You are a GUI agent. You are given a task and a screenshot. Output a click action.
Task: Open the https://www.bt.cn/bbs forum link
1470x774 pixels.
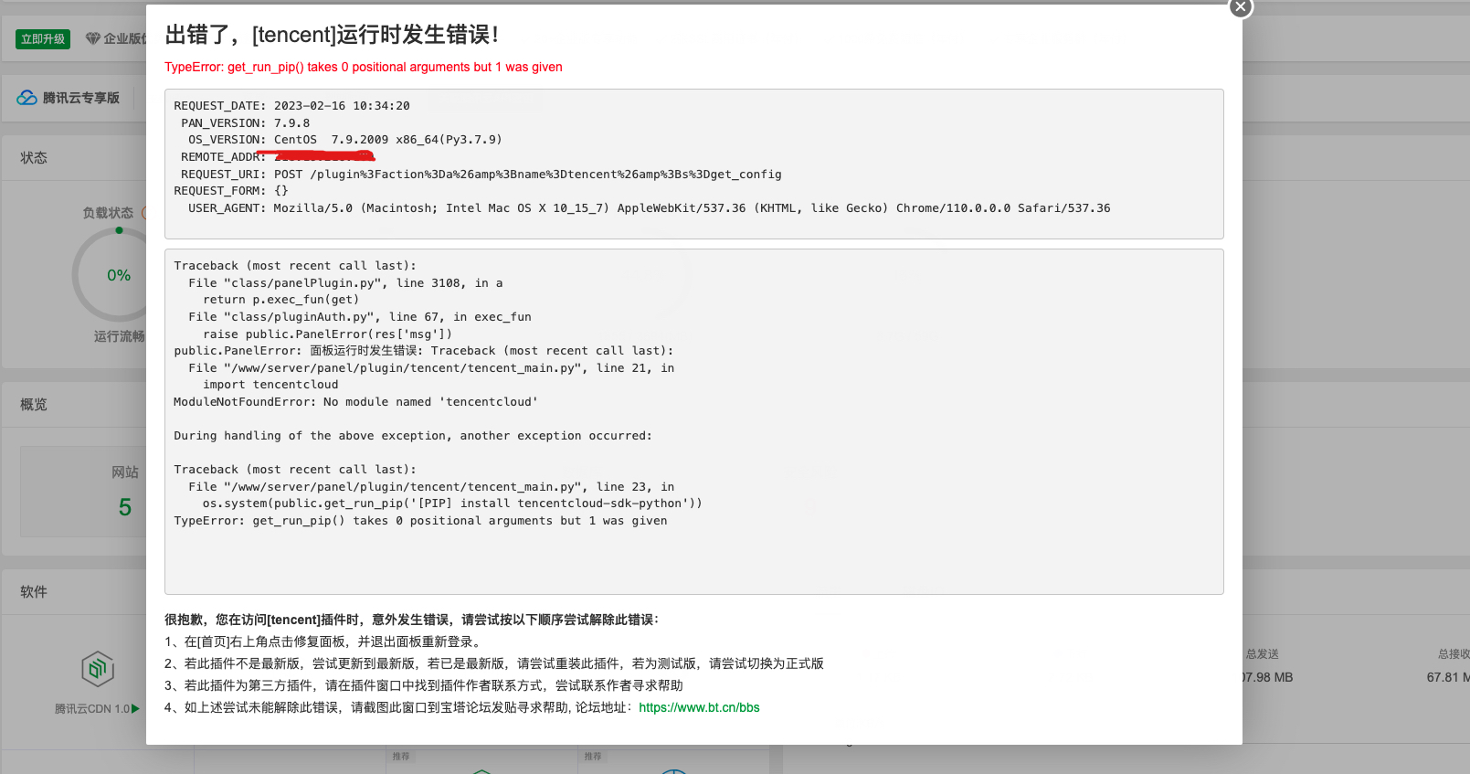pos(699,707)
